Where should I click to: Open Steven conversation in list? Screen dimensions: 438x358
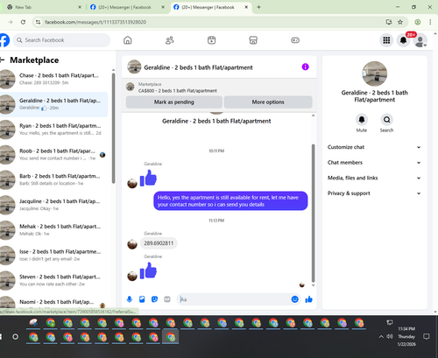(x=54, y=280)
